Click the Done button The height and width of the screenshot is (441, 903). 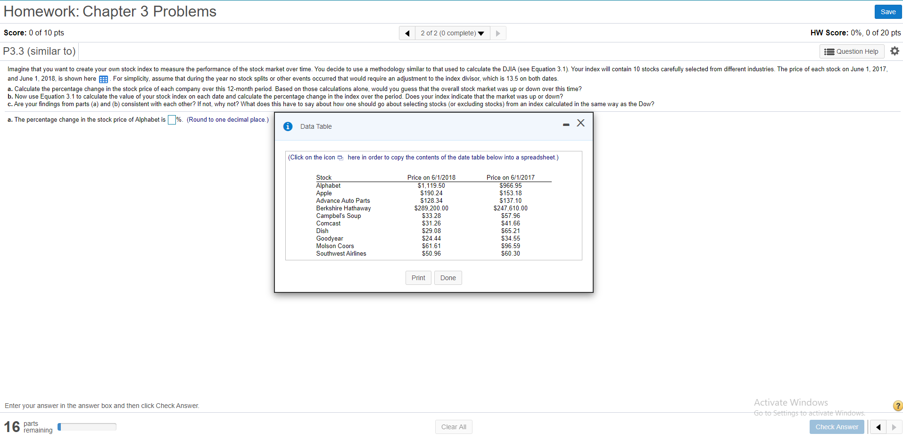pyautogui.click(x=448, y=278)
